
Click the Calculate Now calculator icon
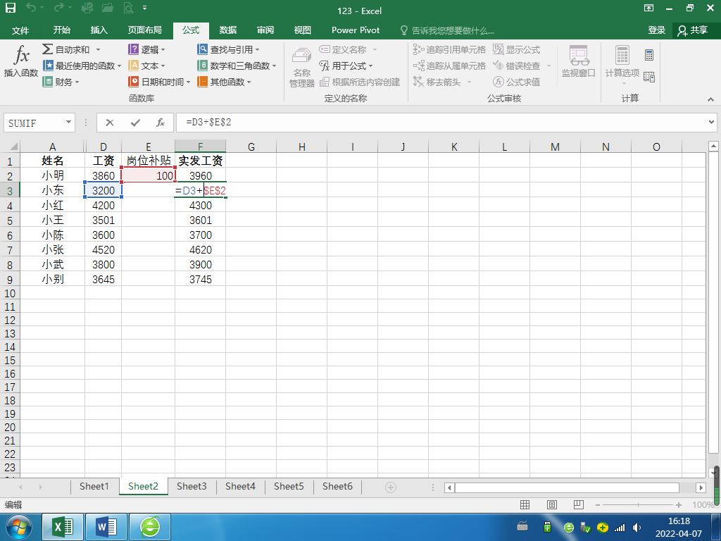tap(648, 55)
